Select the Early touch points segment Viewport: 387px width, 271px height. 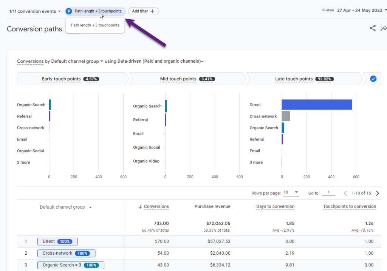[73, 79]
